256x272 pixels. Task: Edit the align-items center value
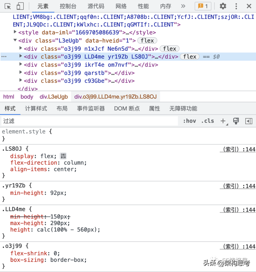coord(64,169)
